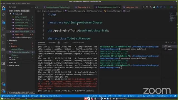This screenshot has width=178, height=100.
Task: Click the volume icon in system tray
Action: 114,99
